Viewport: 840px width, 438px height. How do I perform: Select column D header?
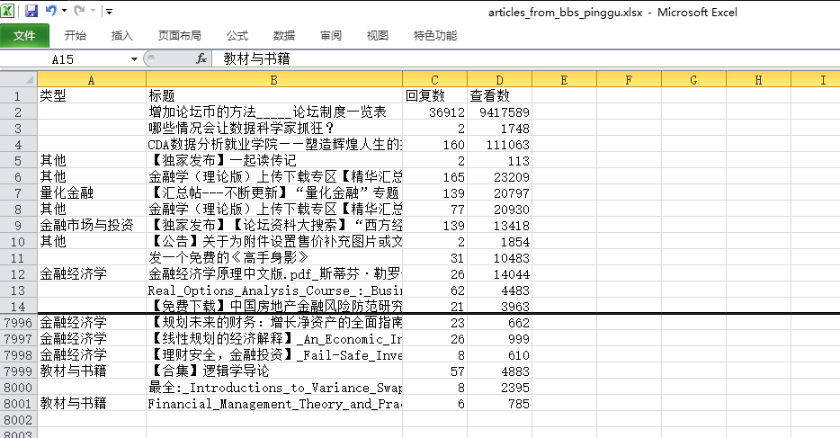click(499, 80)
